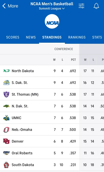This screenshot has height=172, width=104.
Task: Tap the UMKC kangaroo logo
Action: (x=6, y=118)
